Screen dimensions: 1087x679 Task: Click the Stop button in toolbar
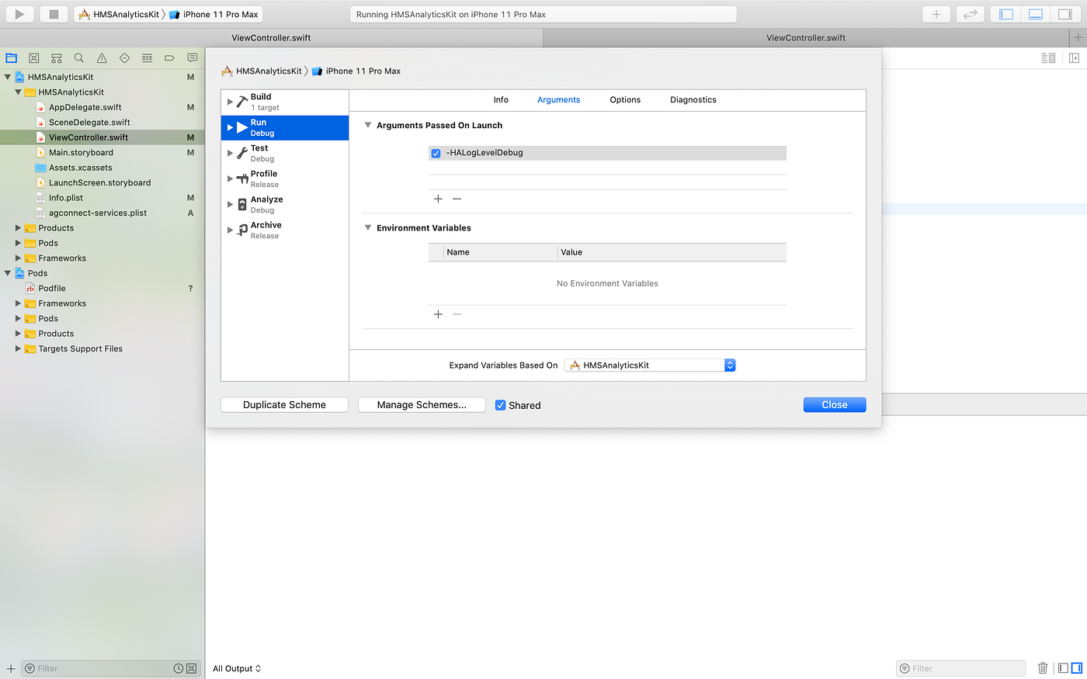[x=54, y=14]
